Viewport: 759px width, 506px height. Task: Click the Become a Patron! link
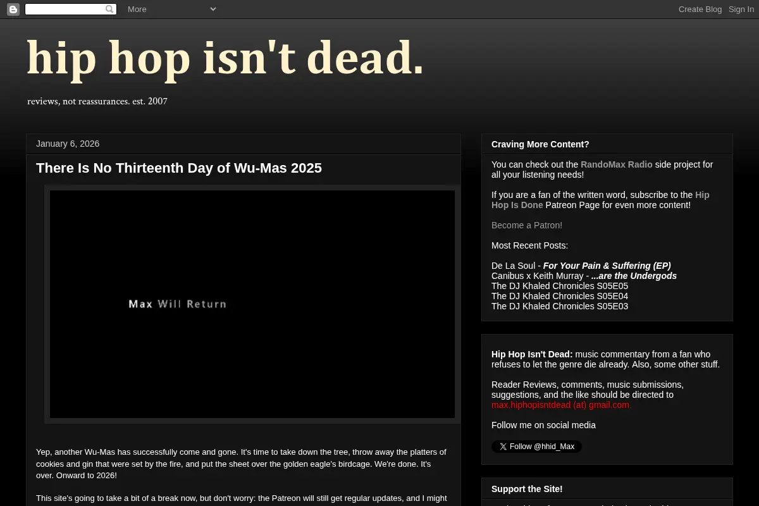527,225
